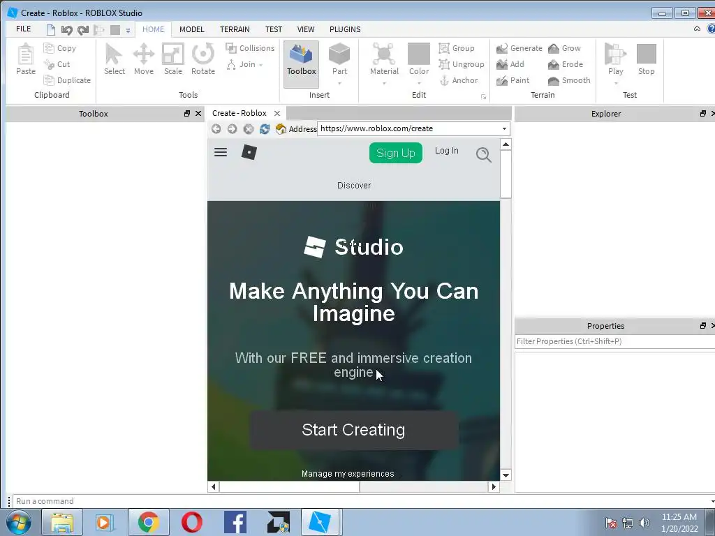Collapse the ribbon with the caret icon
The image size is (715, 536).
click(697, 29)
